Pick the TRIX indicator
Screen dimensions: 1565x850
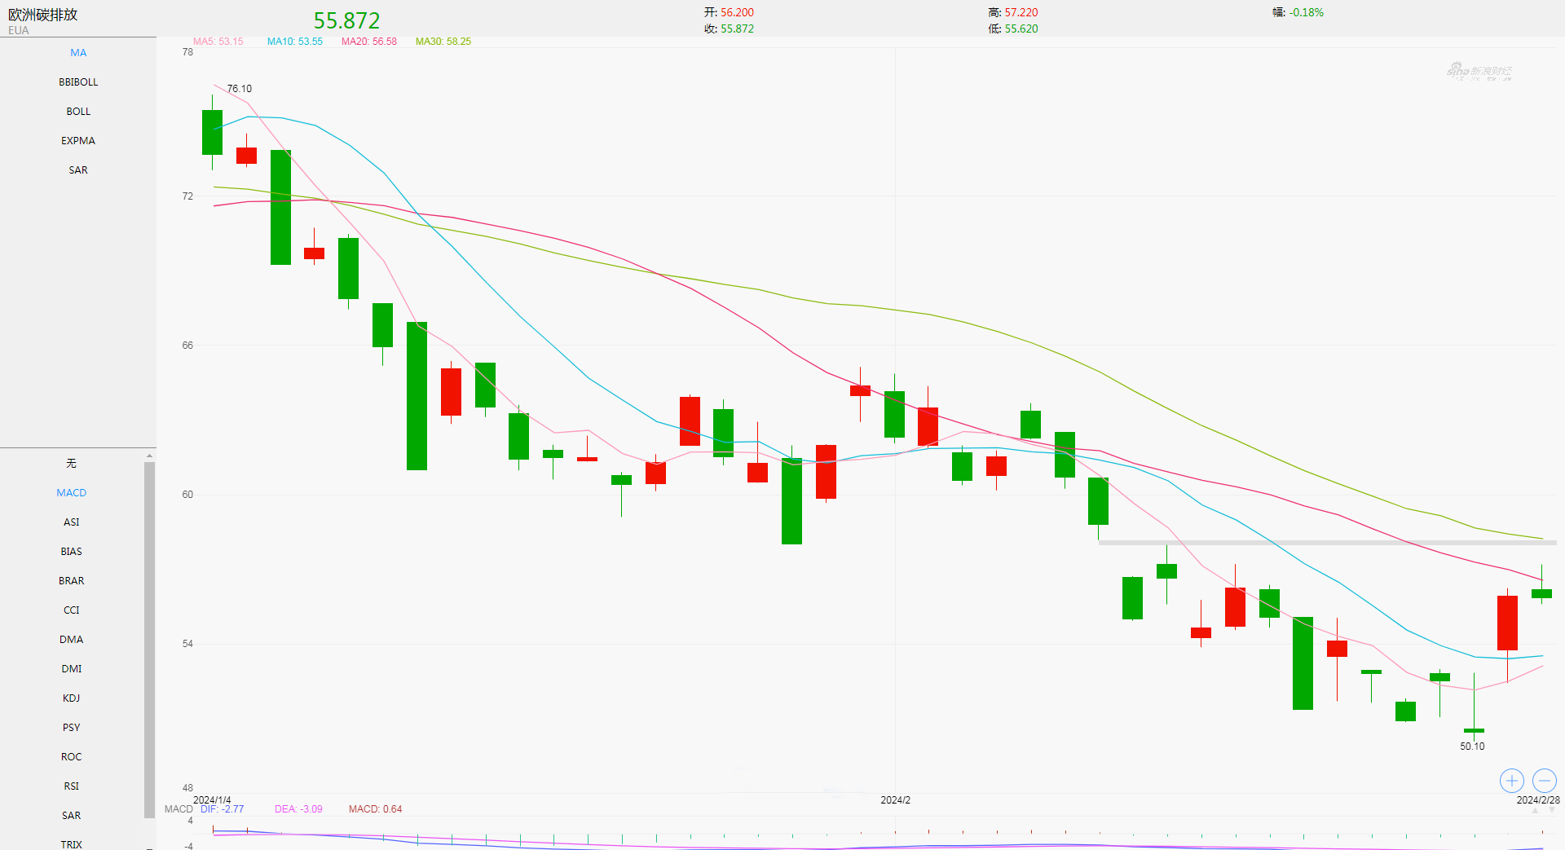pos(72,844)
